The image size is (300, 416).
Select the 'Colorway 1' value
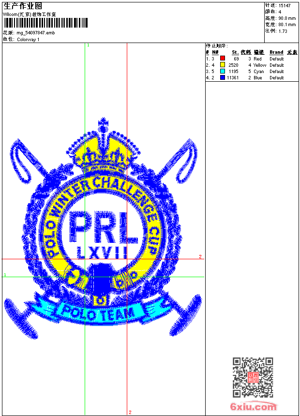pyautogui.click(x=28, y=40)
